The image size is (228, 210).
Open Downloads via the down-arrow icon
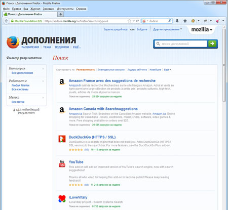coord(177,21)
